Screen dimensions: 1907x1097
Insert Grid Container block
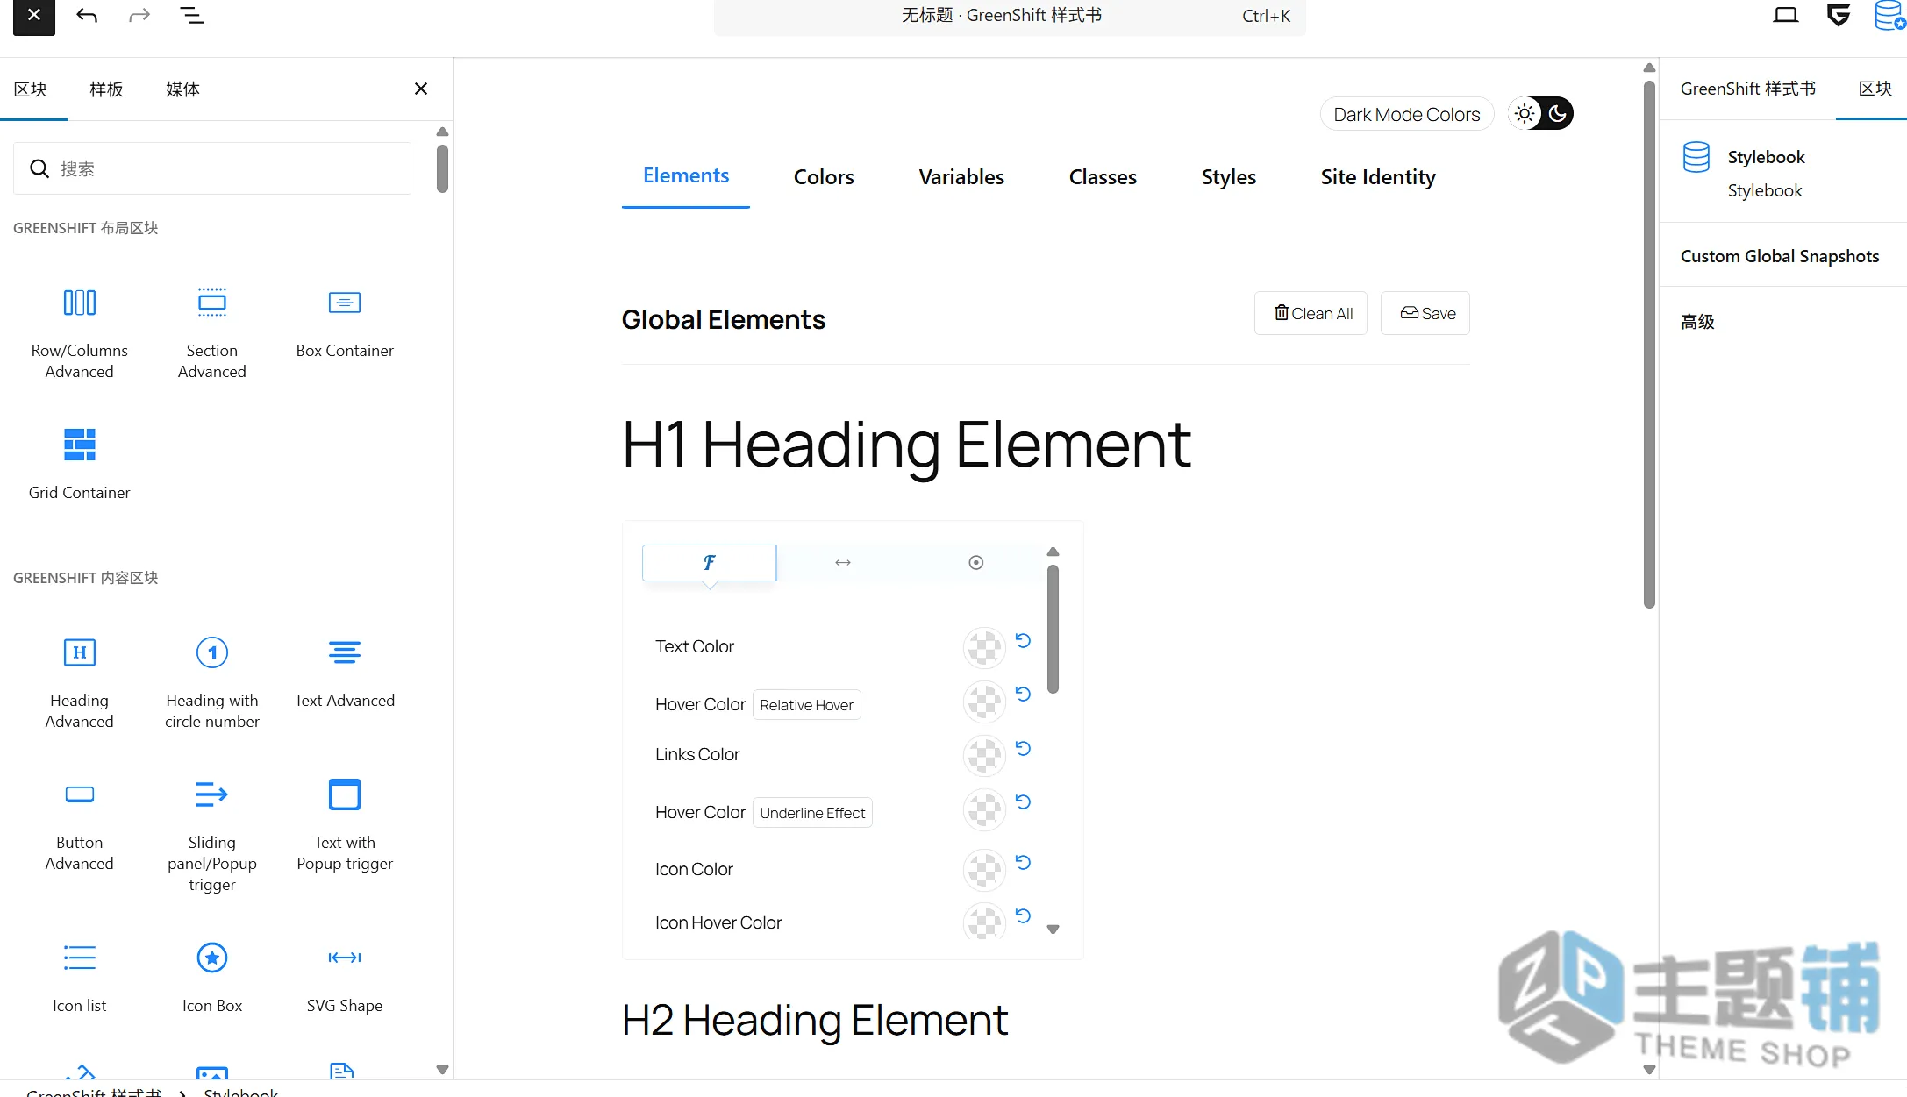[x=79, y=464]
